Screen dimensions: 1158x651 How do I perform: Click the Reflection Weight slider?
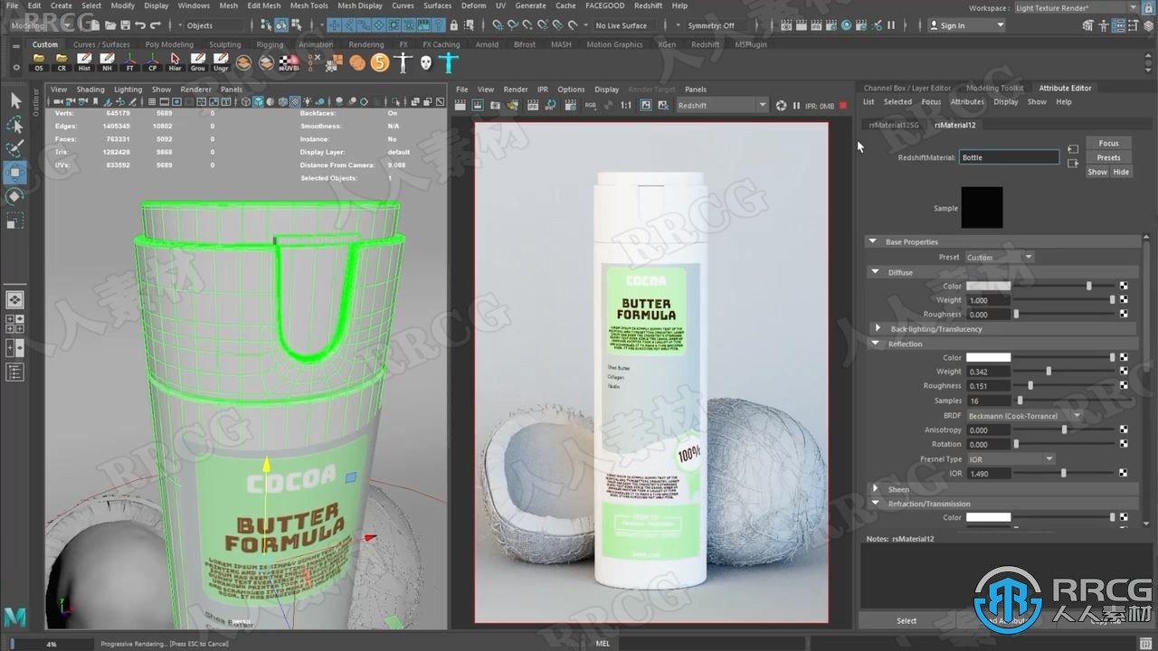coord(1064,372)
